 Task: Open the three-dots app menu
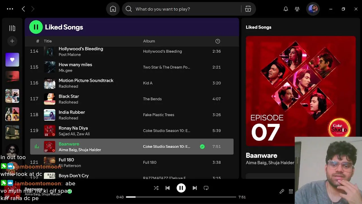click(x=10, y=9)
